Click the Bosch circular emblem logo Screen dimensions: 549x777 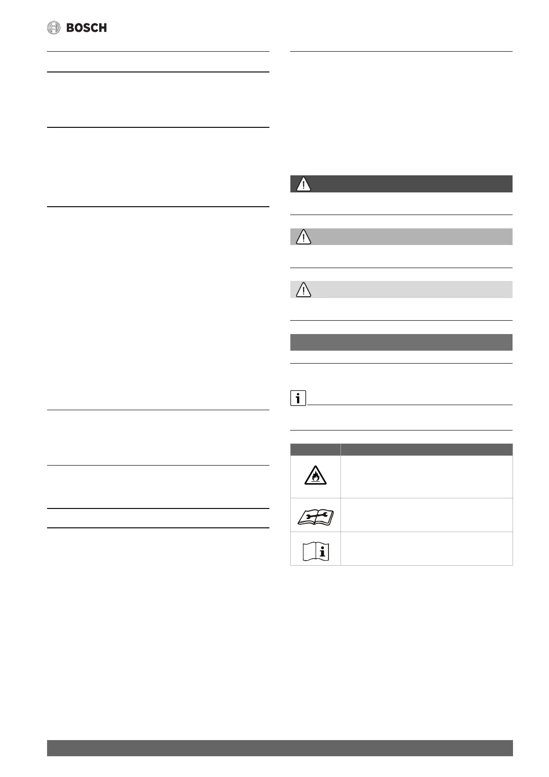coord(54,28)
